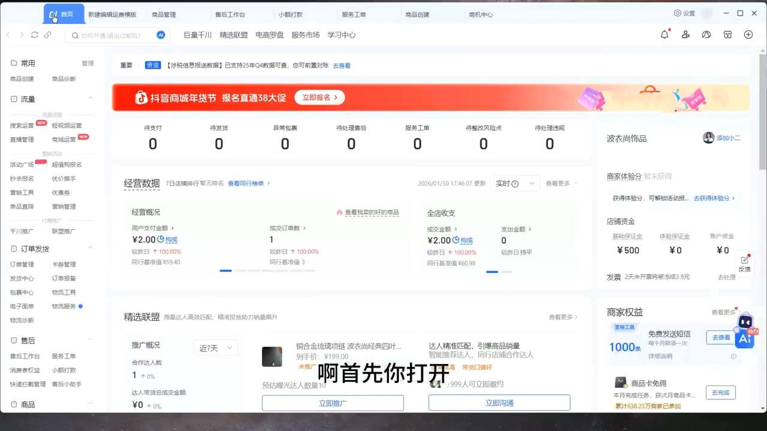Viewport: 767px width, 431px height.
Task: Open the 实时 dropdown in 经营数据
Action: click(x=515, y=184)
